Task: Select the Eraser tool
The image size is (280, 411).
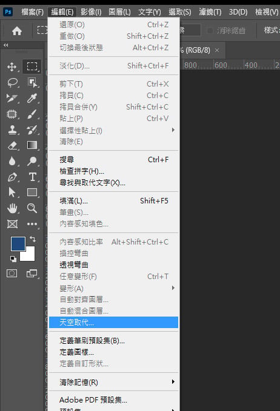Action: (x=12, y=145)
